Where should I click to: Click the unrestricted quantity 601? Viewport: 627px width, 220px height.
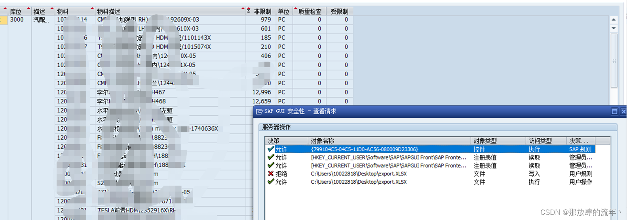coord(266,28)
